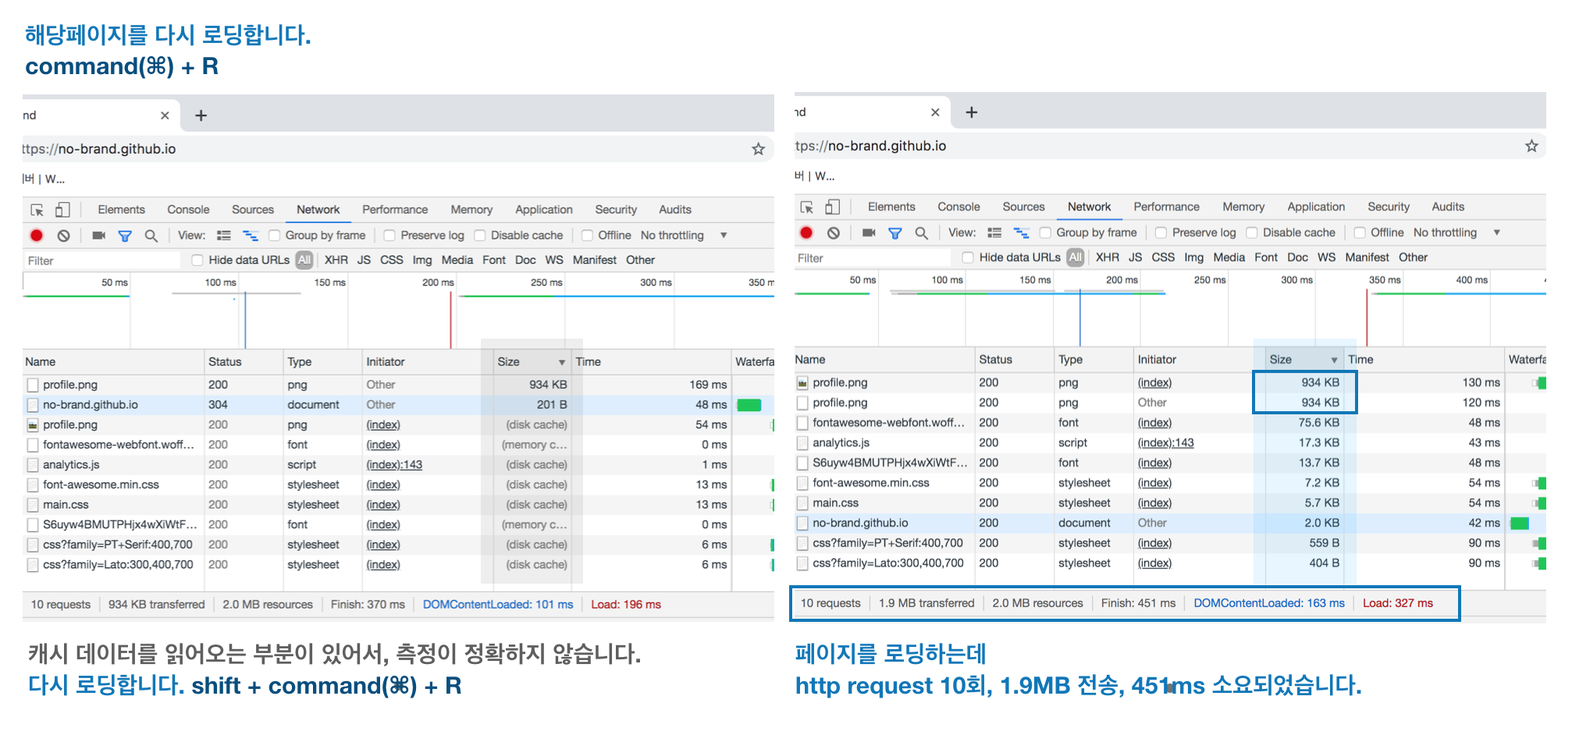
Task: Toggle Offline checkbox in left DevTools
Action: 587,236
